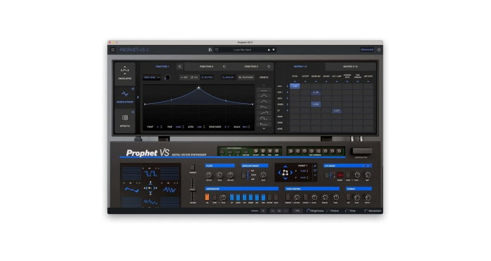Toggle the Polyphonic option
Viewport: 491px width, 261px height.
245,77
